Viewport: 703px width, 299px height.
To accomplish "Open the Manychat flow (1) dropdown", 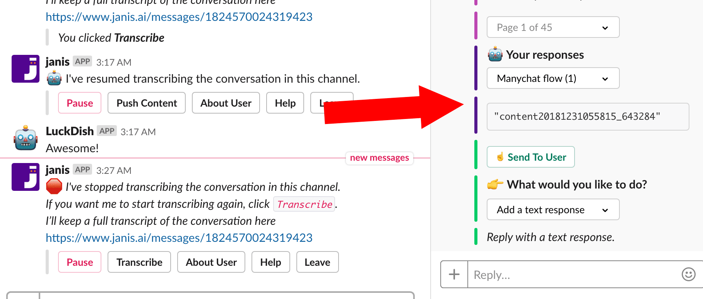I will (553, 78).
